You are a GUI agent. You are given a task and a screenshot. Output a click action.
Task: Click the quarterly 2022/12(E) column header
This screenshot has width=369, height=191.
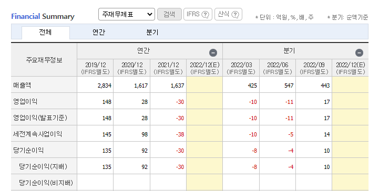click(x=351, y=68)
